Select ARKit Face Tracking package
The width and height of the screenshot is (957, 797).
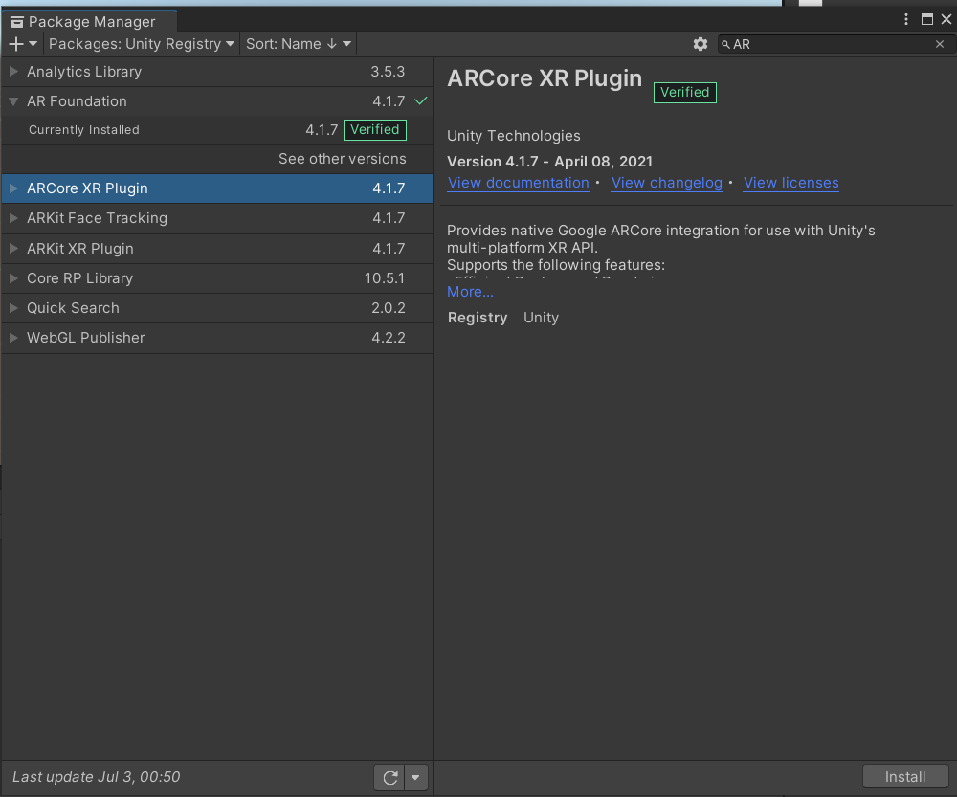pos(217,218)
